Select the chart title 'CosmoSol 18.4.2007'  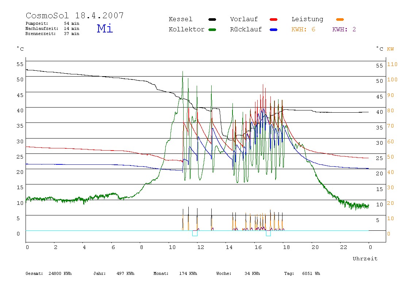click(74, 15)
